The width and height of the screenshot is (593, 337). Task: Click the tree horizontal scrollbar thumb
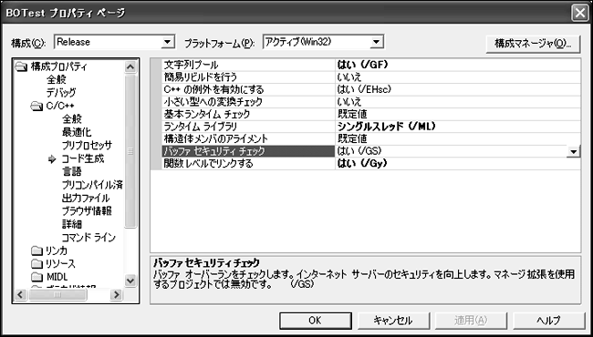(57, 295)
